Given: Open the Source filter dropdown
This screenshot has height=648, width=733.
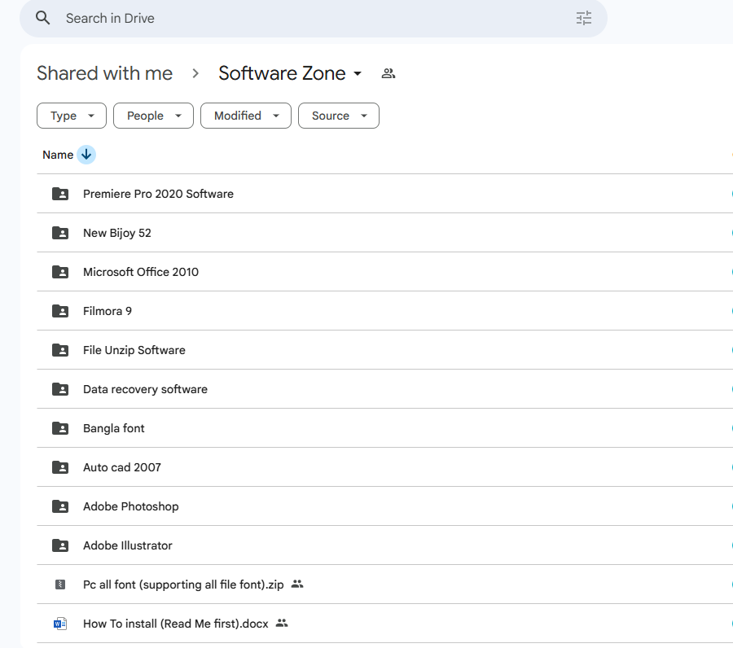Looking at the screenshot, I should (338, 116).
